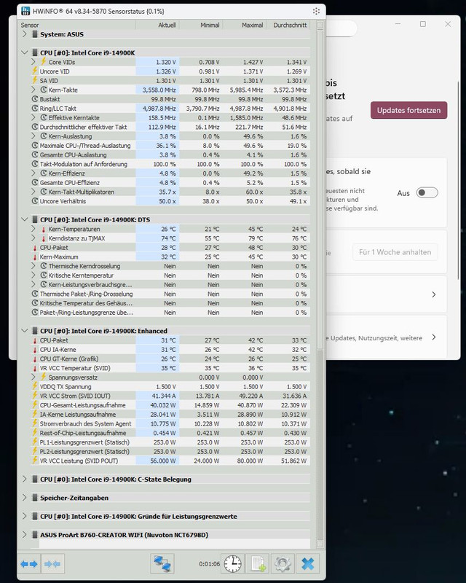Click clock icon beside Takt-Modulation auf Anforderung
The image size is (466, 583).
coord(35,164)
